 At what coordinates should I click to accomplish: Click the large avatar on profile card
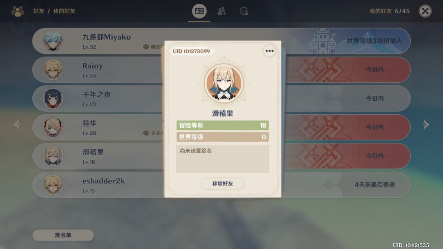click(x=224, y=83)
